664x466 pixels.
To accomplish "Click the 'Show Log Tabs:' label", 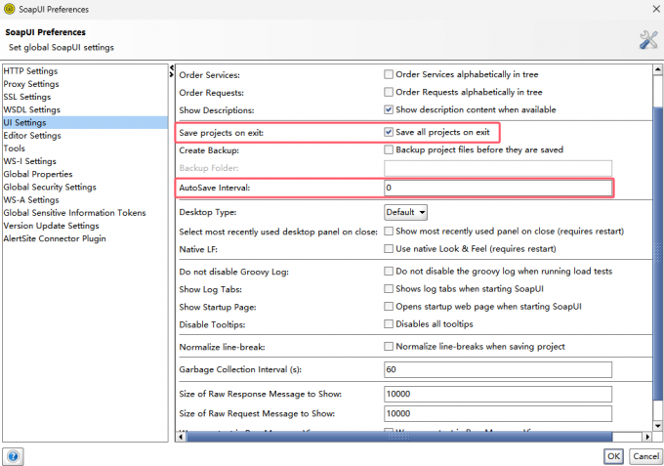I will [x=211, y=290].
